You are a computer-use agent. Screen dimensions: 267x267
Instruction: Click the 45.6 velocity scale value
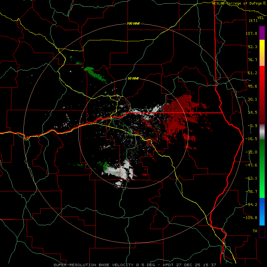tap(252, 86)
